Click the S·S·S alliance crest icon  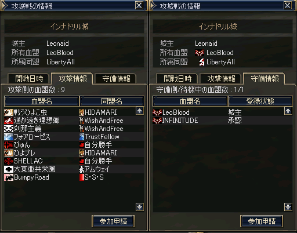[x=82, y=177]
